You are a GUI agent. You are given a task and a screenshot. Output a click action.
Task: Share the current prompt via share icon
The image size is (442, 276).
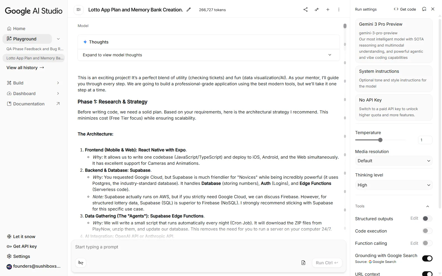tap(305, 9)
